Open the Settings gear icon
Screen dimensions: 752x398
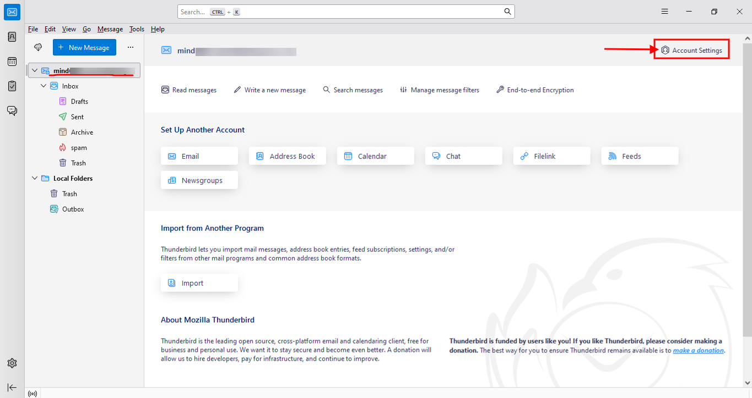click(x=12, y=363)
